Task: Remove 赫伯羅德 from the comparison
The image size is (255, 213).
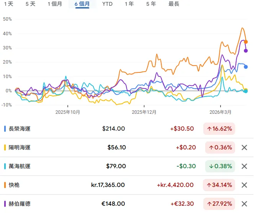Action: point(244,204)
